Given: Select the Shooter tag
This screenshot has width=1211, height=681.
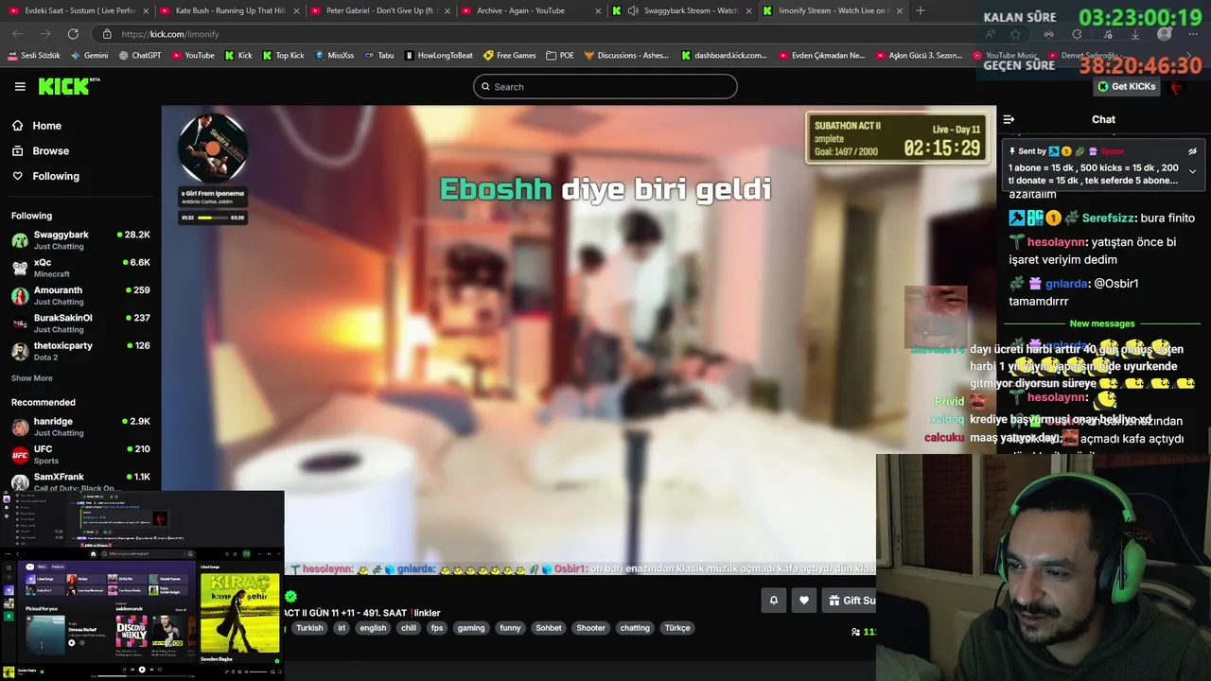Looking at the screenshot, I should point(590,628).
